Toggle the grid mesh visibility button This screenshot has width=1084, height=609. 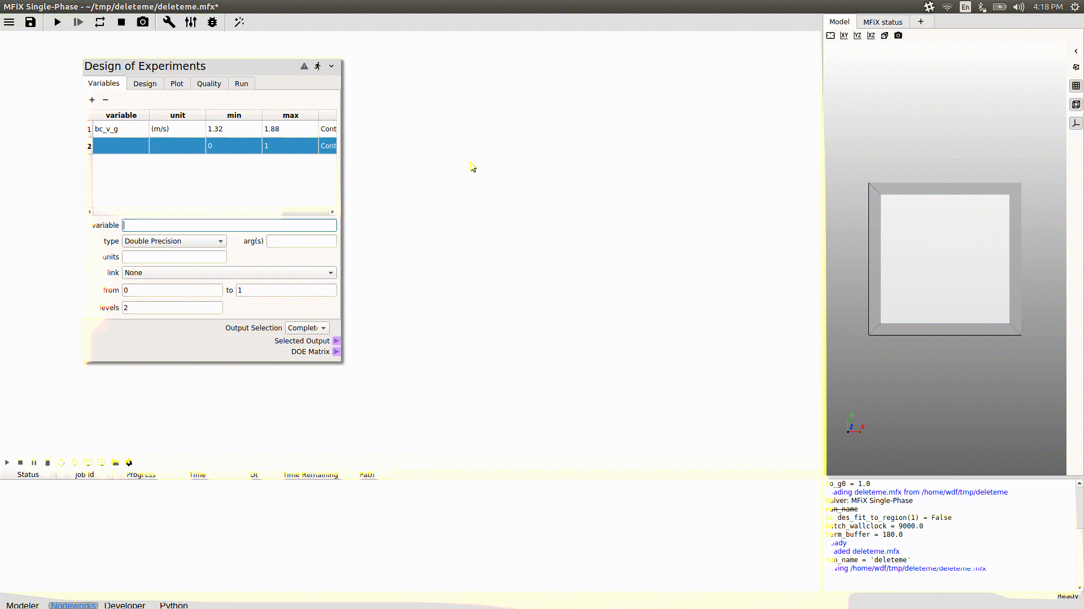(x=1076, y=86)
